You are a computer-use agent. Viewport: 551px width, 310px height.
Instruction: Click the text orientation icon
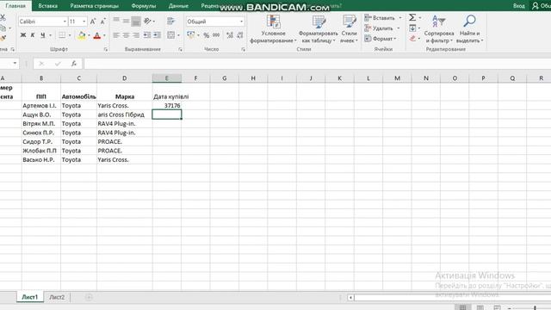click(148, 21)
